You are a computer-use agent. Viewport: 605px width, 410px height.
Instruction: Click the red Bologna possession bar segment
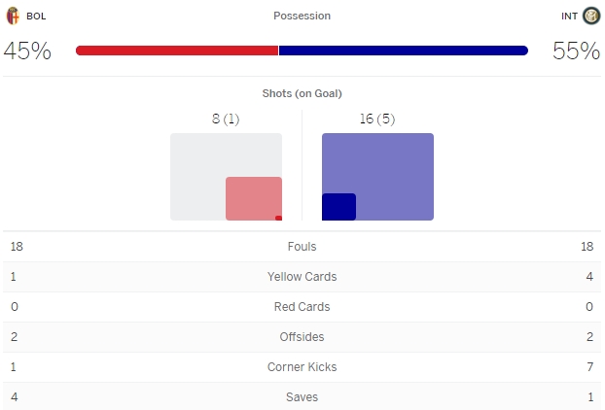point(176,51)
